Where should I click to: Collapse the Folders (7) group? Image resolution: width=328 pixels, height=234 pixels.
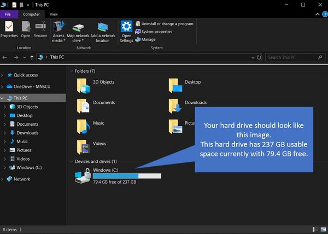pos(72,71)
